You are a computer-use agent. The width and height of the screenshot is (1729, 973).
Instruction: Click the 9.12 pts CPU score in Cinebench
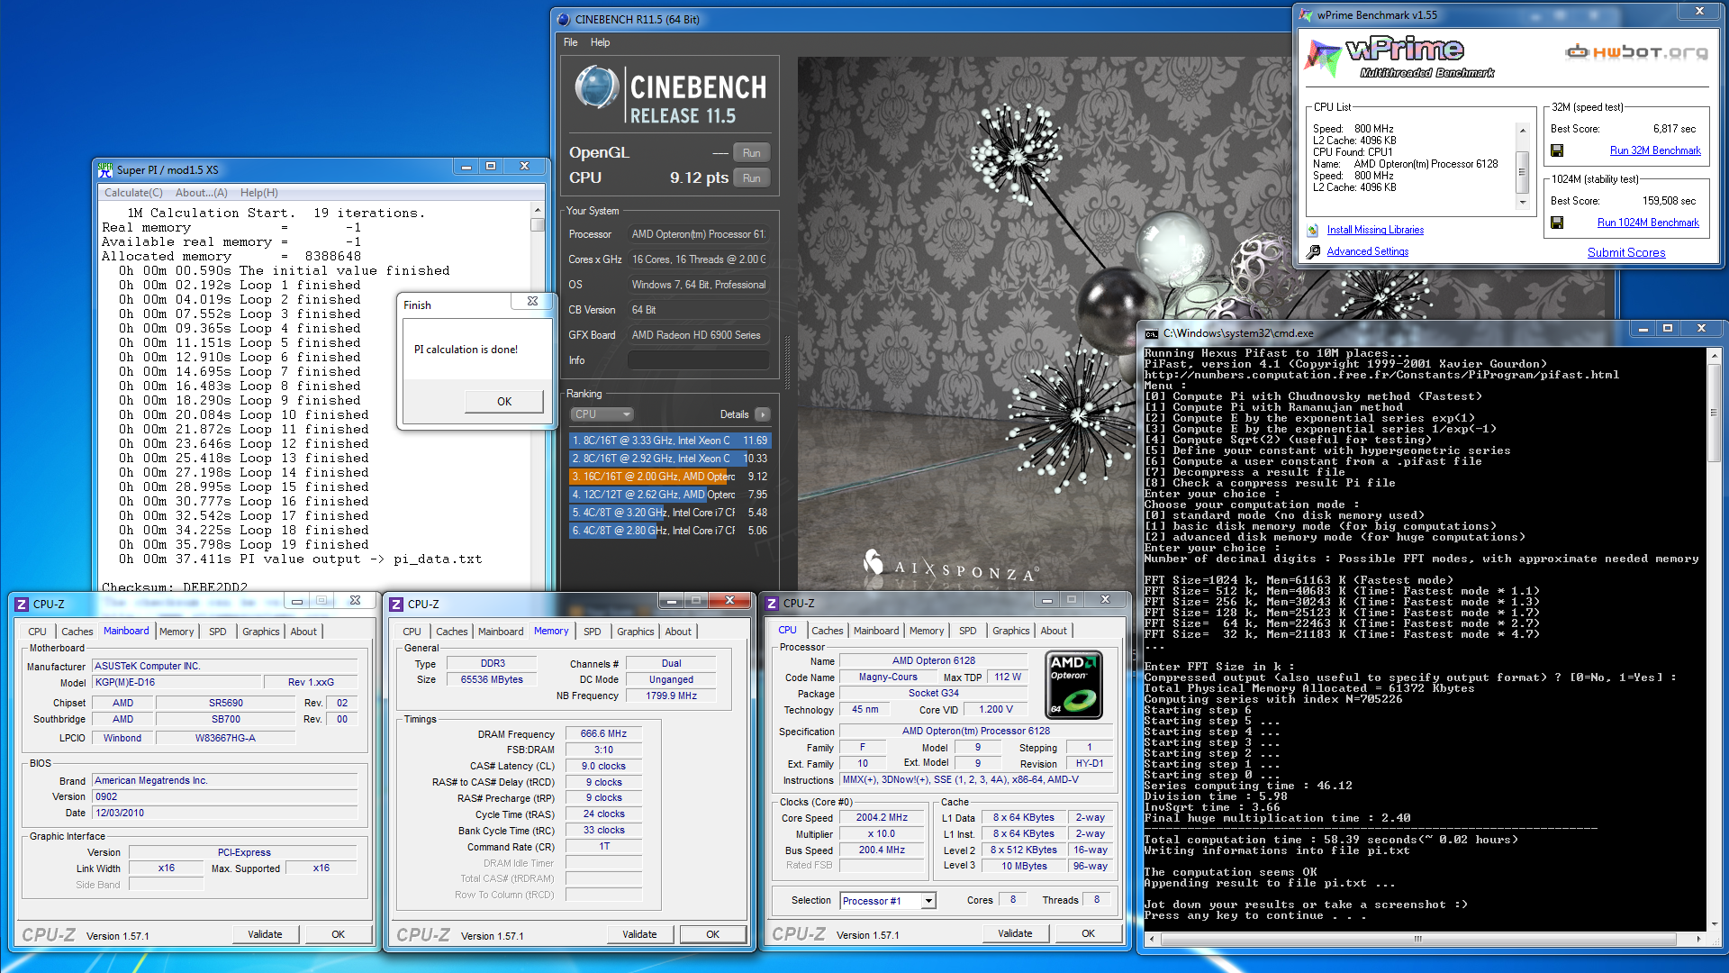(699, 178)
